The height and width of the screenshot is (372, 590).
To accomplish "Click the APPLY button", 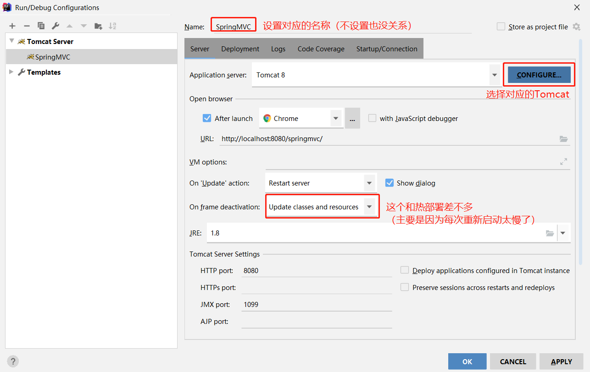I will pyautogui.click(x=562, y=361).
